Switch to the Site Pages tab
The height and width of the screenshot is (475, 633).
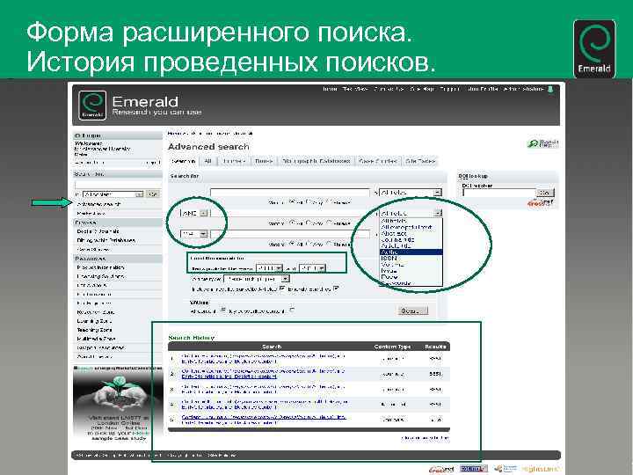(420, 161)
